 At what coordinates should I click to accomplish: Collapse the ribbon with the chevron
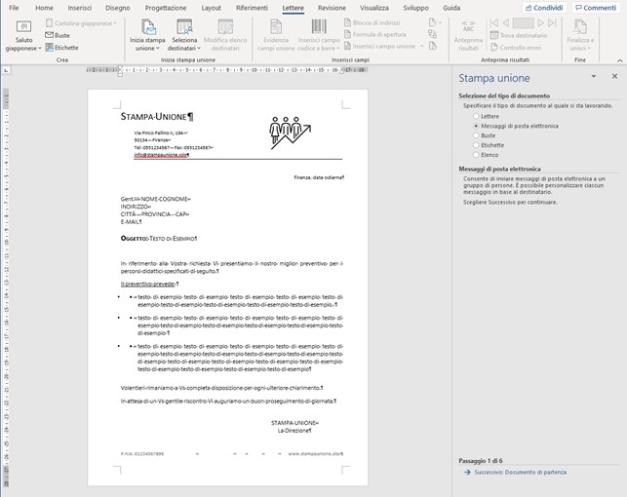coord(620,60)
